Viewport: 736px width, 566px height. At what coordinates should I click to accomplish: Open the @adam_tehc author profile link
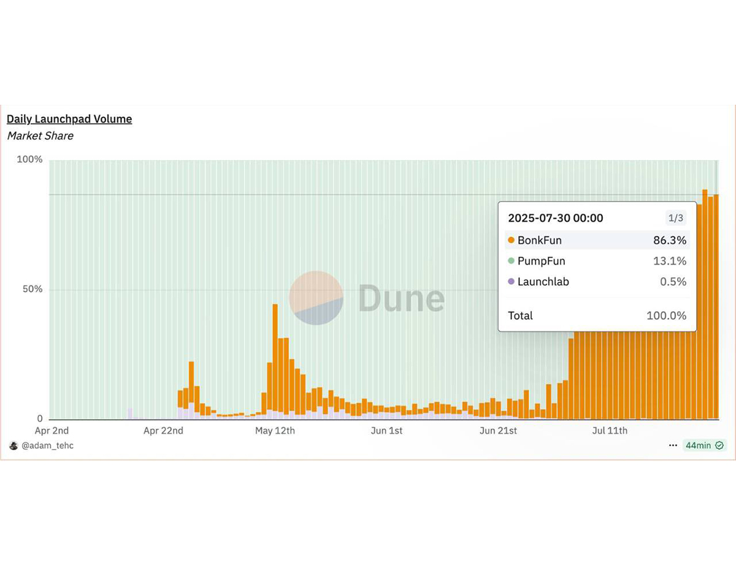click(47, 445)
